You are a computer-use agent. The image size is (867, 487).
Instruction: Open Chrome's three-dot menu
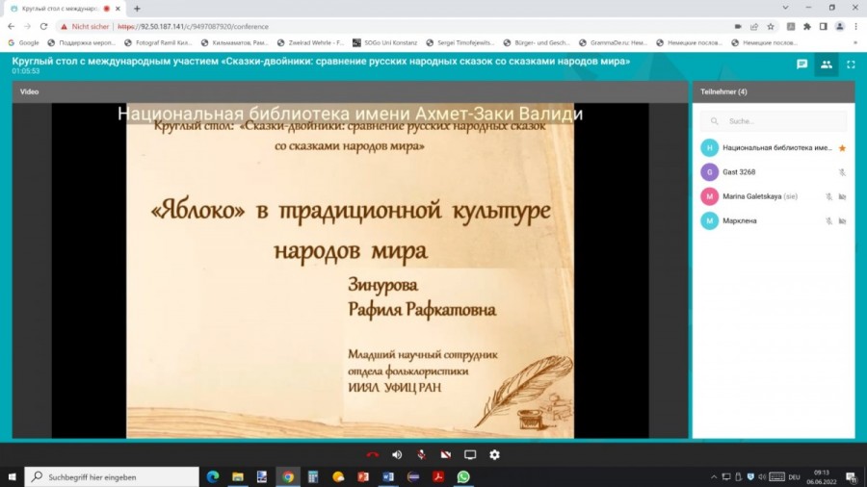854,26
